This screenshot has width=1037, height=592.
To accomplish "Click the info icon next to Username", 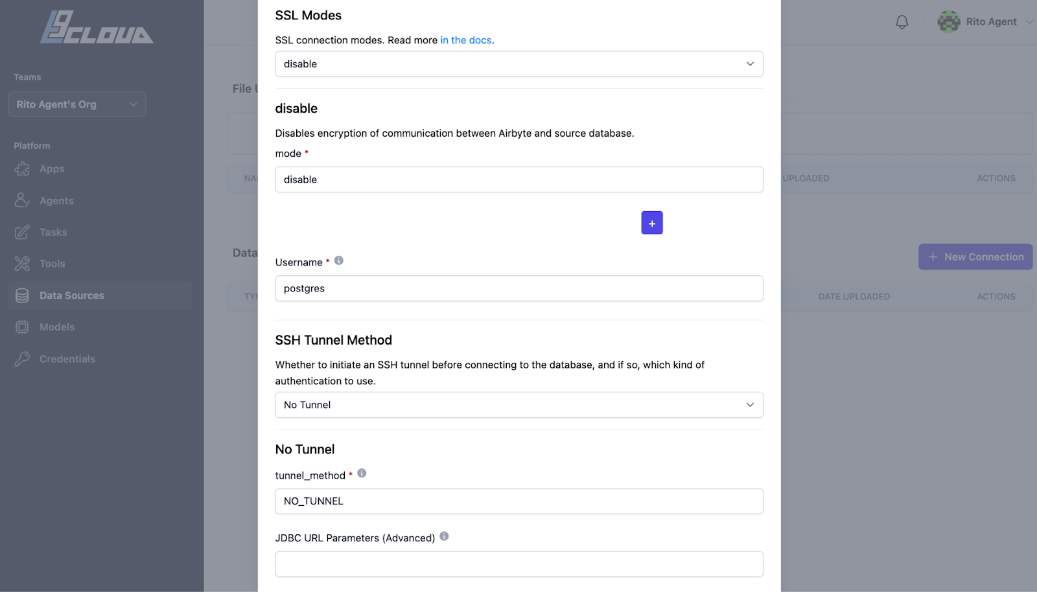I will [x=339, y=261].
